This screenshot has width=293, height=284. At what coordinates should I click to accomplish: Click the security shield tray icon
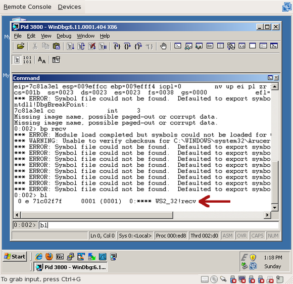(253, 257)
